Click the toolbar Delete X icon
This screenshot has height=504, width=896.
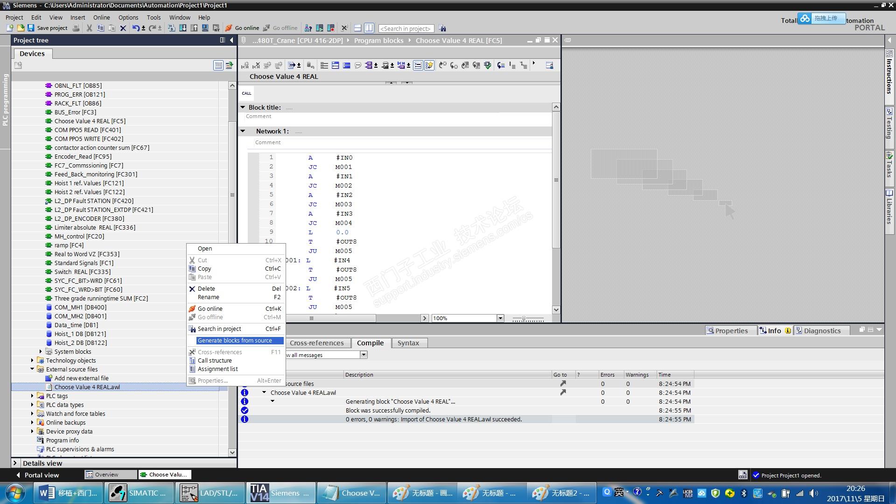tap(123, 28)
